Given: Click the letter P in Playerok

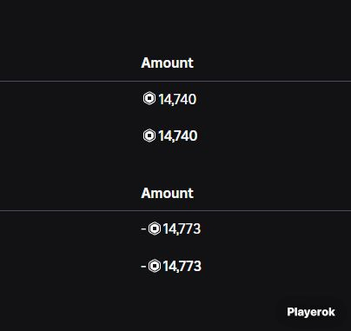Looking at the screenshot, I should (x=290, y=312).
